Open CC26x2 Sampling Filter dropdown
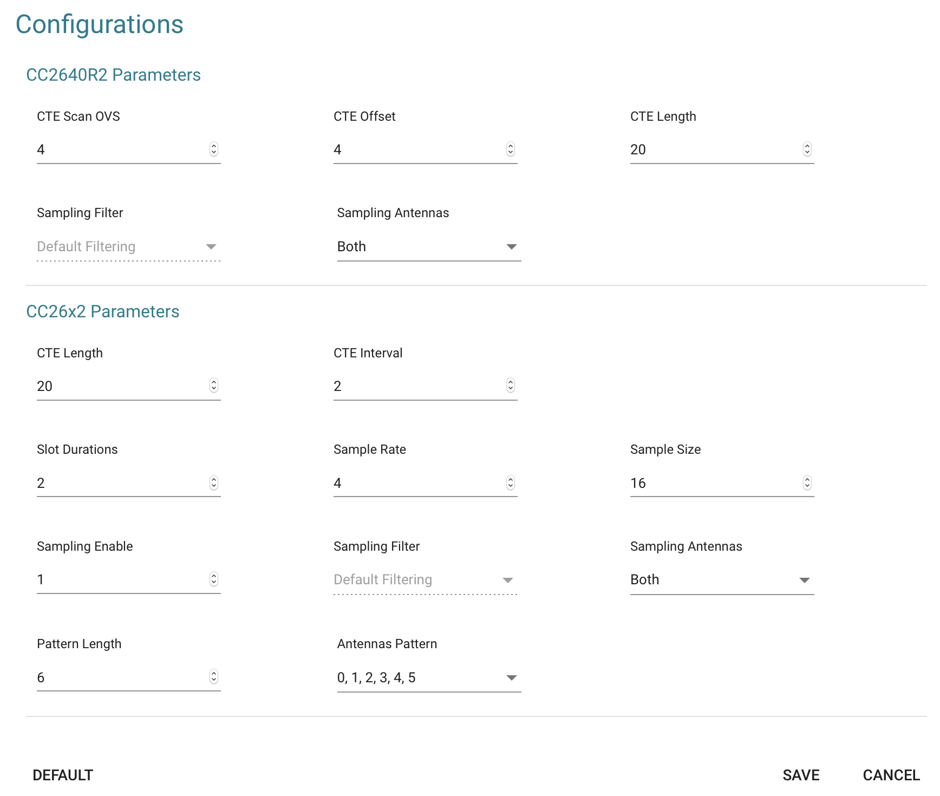The width and height of the screenshot is (940, 796). point(425,580)
